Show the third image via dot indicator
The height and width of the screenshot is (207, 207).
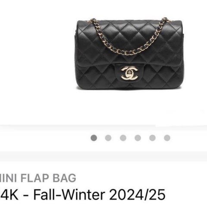coord(123,138)
